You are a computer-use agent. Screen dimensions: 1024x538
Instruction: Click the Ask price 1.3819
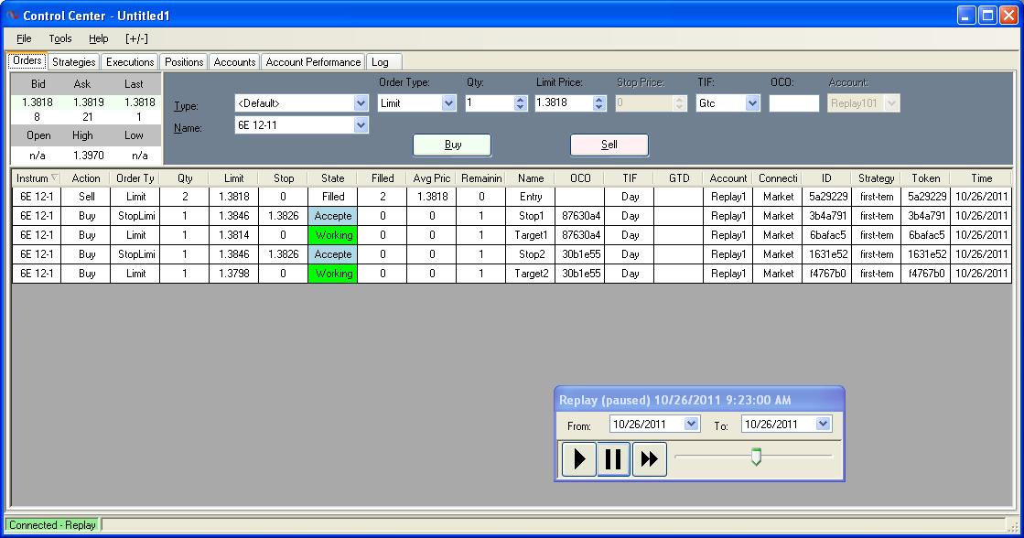pos(88,102)
